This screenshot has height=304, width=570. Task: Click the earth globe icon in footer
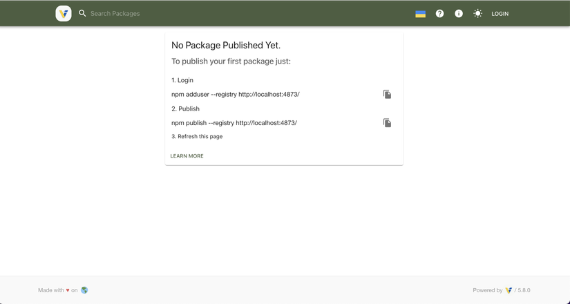(84, 290)
